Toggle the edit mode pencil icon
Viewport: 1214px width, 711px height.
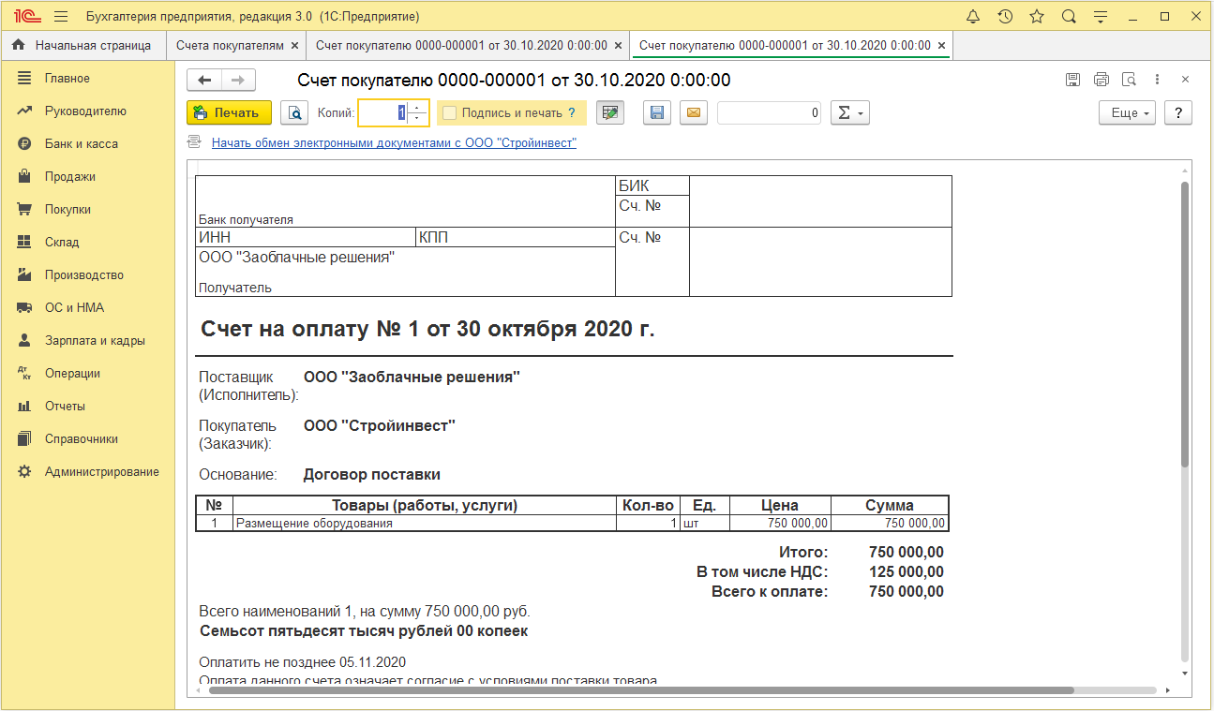coord(610,112)
